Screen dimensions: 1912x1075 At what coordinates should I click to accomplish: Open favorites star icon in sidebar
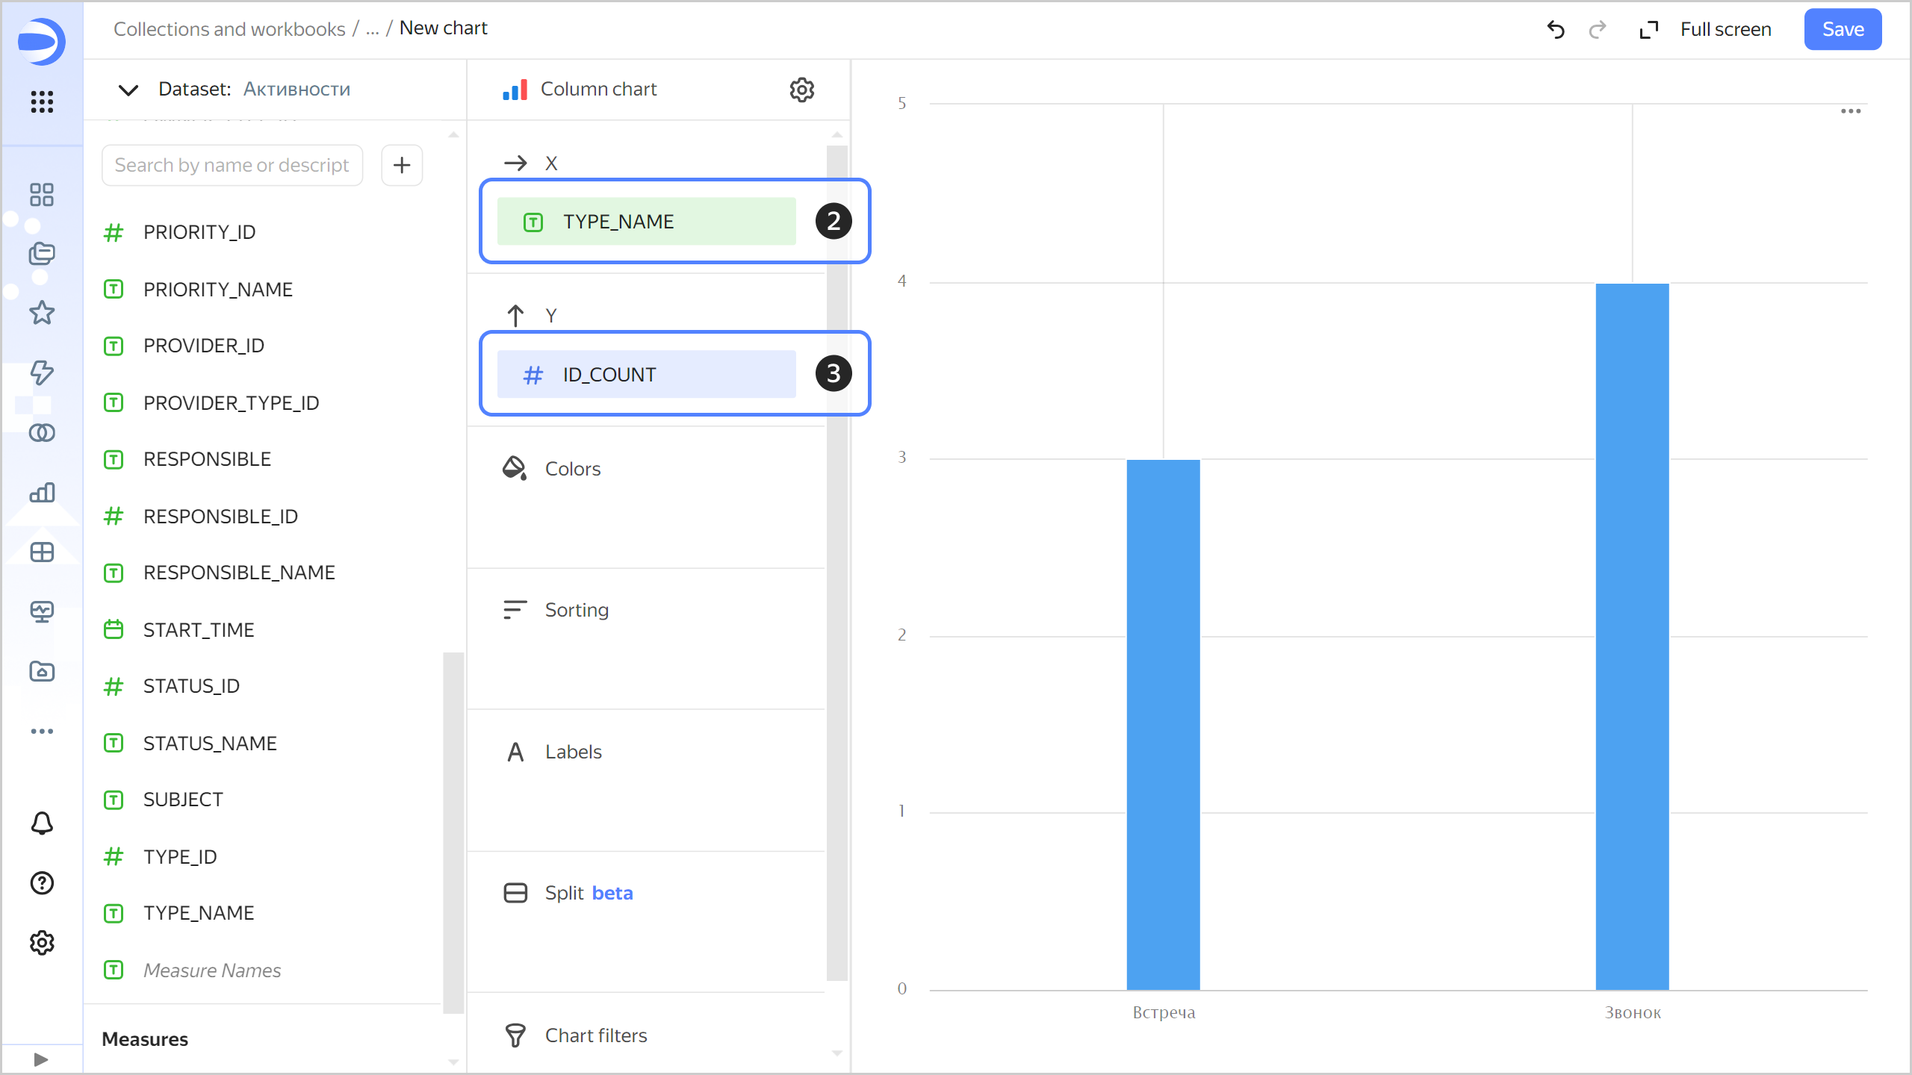point(42,313)
